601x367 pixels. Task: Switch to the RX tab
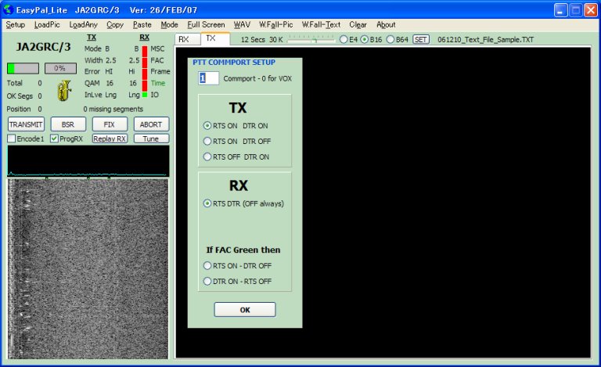[x=188, y=39]
